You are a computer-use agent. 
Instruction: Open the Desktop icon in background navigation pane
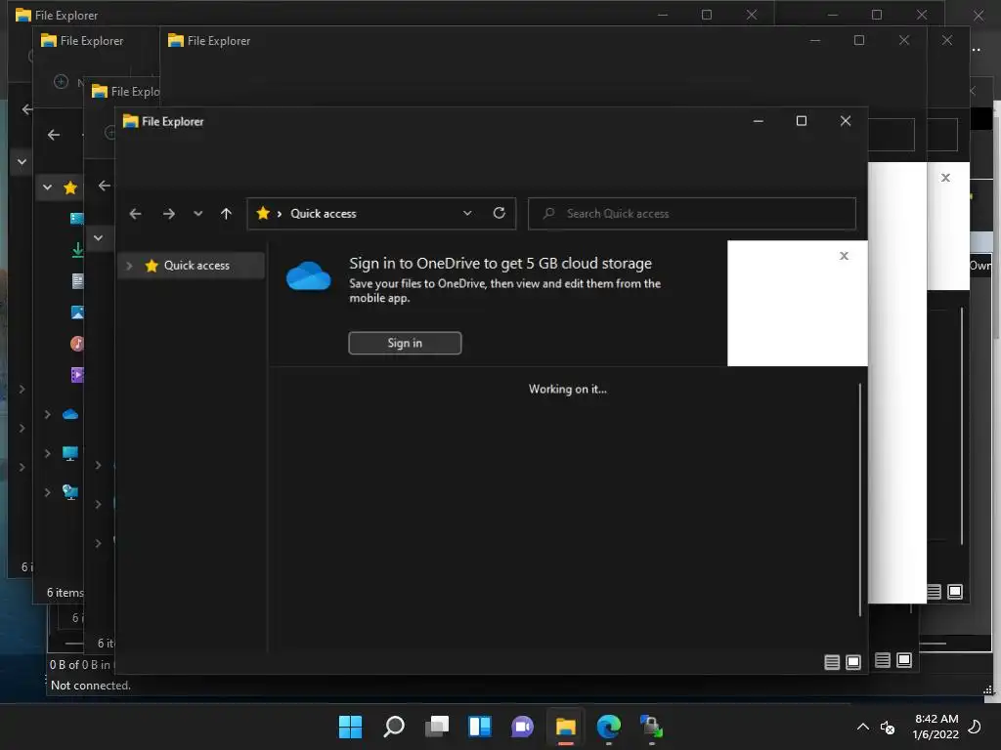[x=76, y=219]
